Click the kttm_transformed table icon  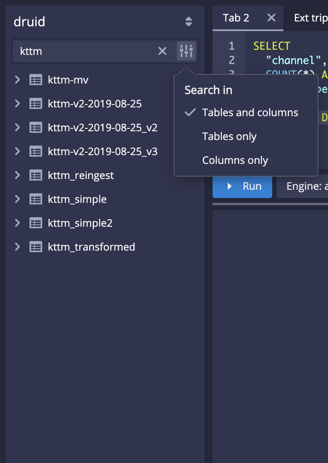36,247
